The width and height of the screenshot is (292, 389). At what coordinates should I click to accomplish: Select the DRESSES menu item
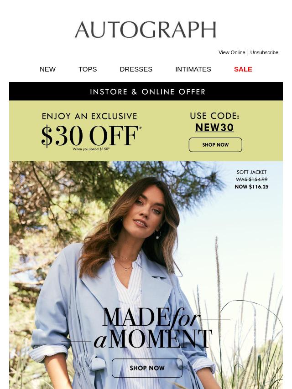coord(136,69)
